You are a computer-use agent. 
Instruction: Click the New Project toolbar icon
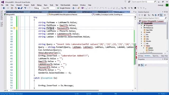[12, 8]
